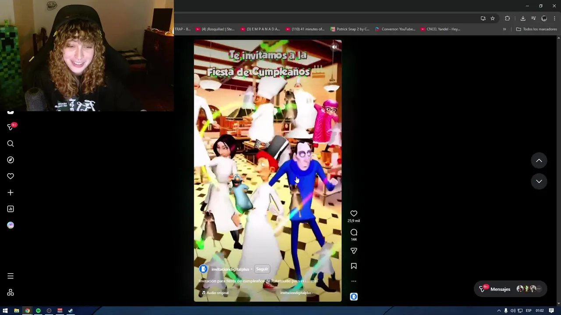Open the Explore compass icon
The height and width of the screenshot is (315, 561).
(11, 160)
